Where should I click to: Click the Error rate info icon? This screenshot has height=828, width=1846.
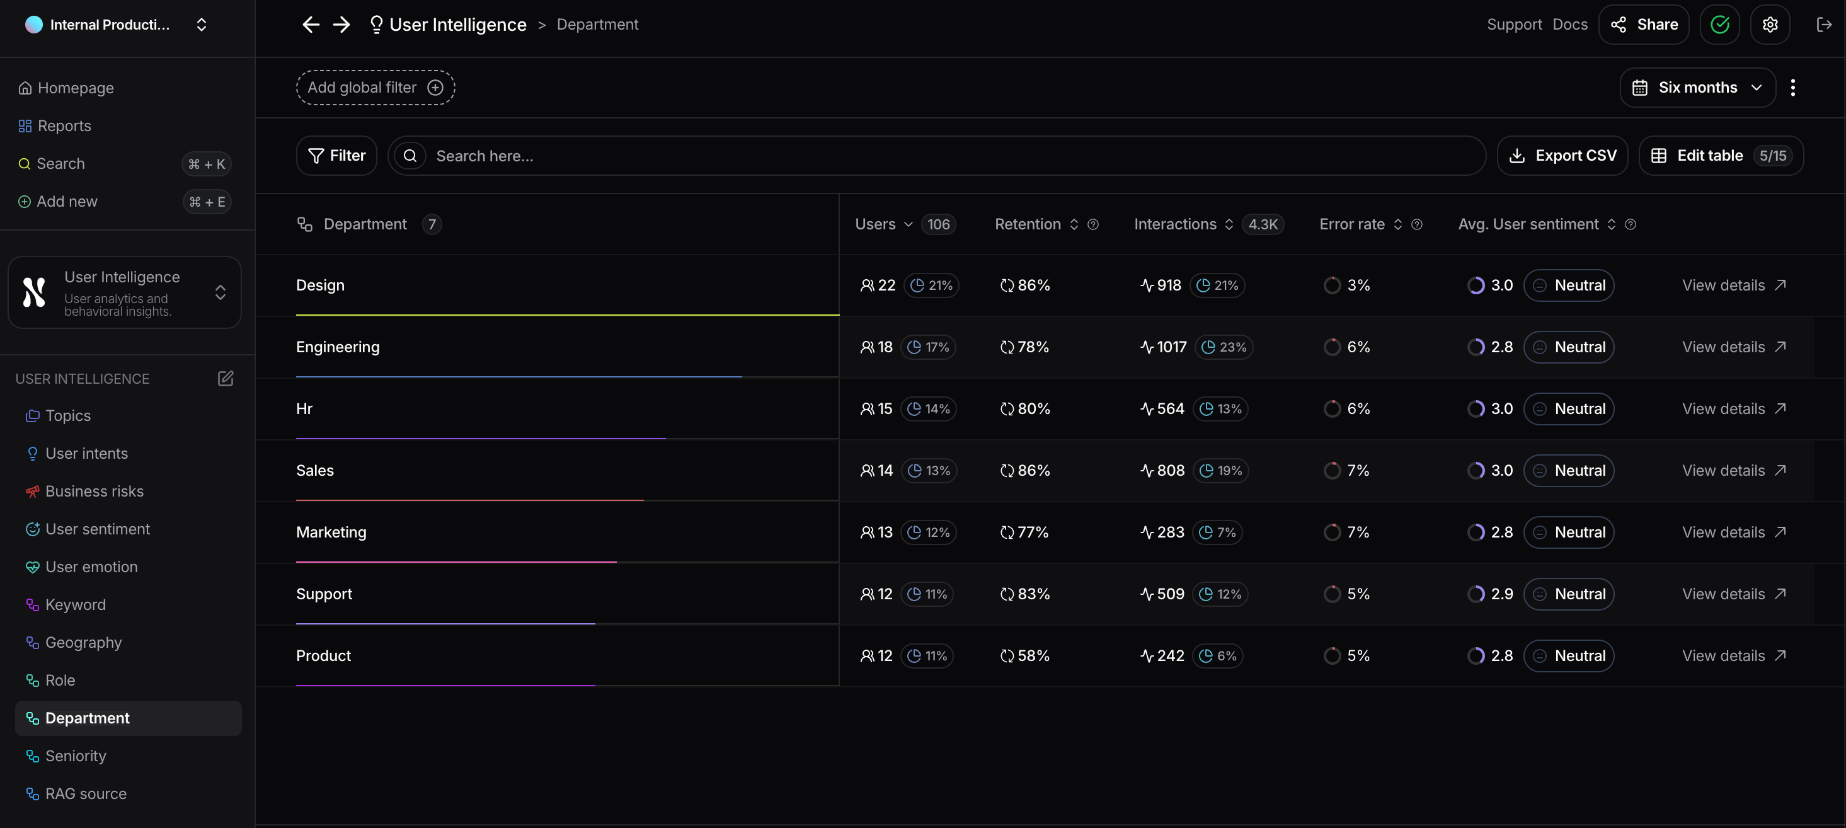pyautogui.click(x=1417, y=224)
